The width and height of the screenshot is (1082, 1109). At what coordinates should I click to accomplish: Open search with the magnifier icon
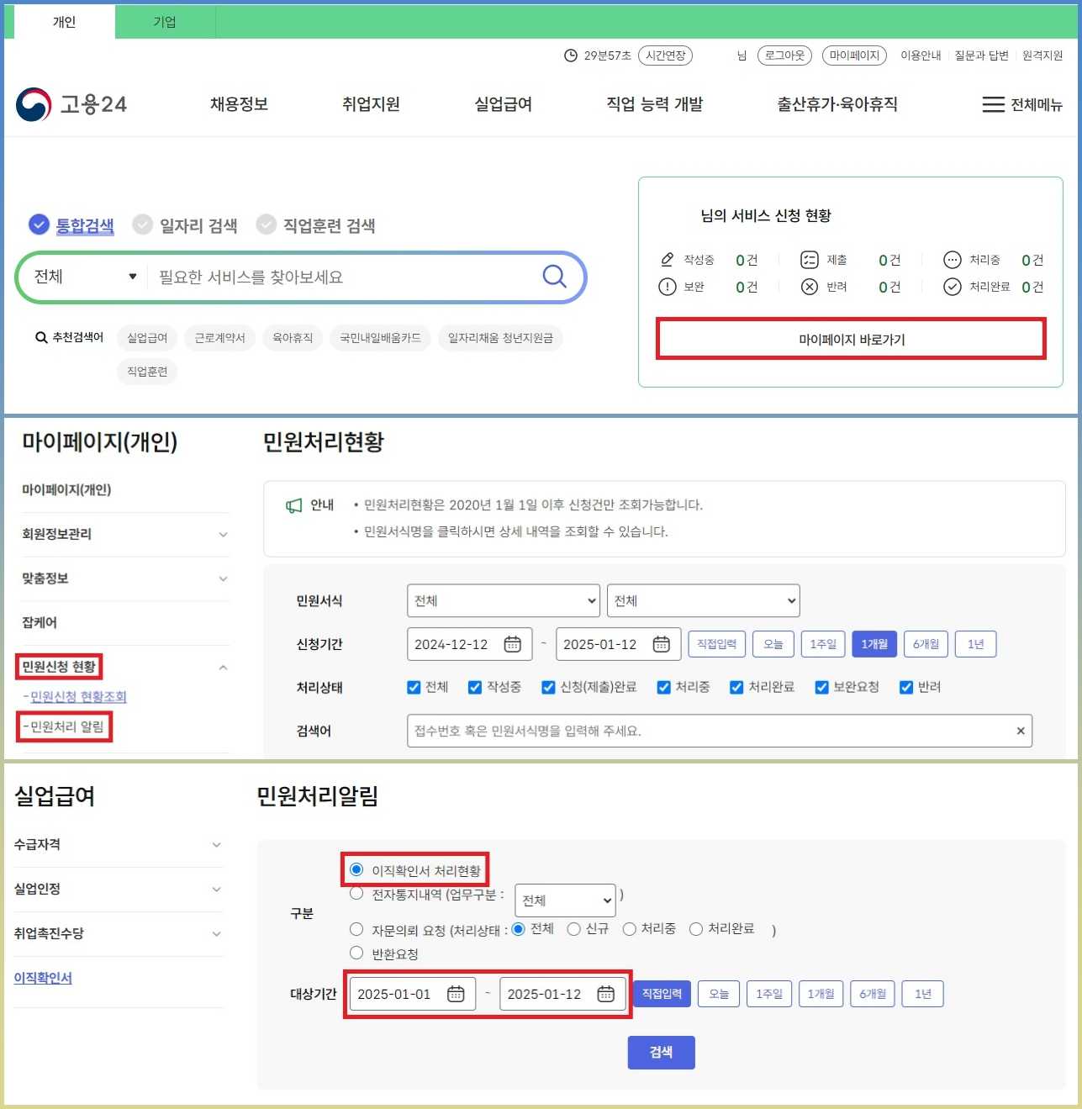pos(554,277)
